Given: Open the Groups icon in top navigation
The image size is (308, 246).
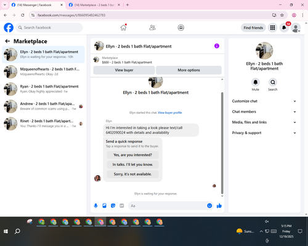Looking at the screenshot, I should (x=180, y=28).
